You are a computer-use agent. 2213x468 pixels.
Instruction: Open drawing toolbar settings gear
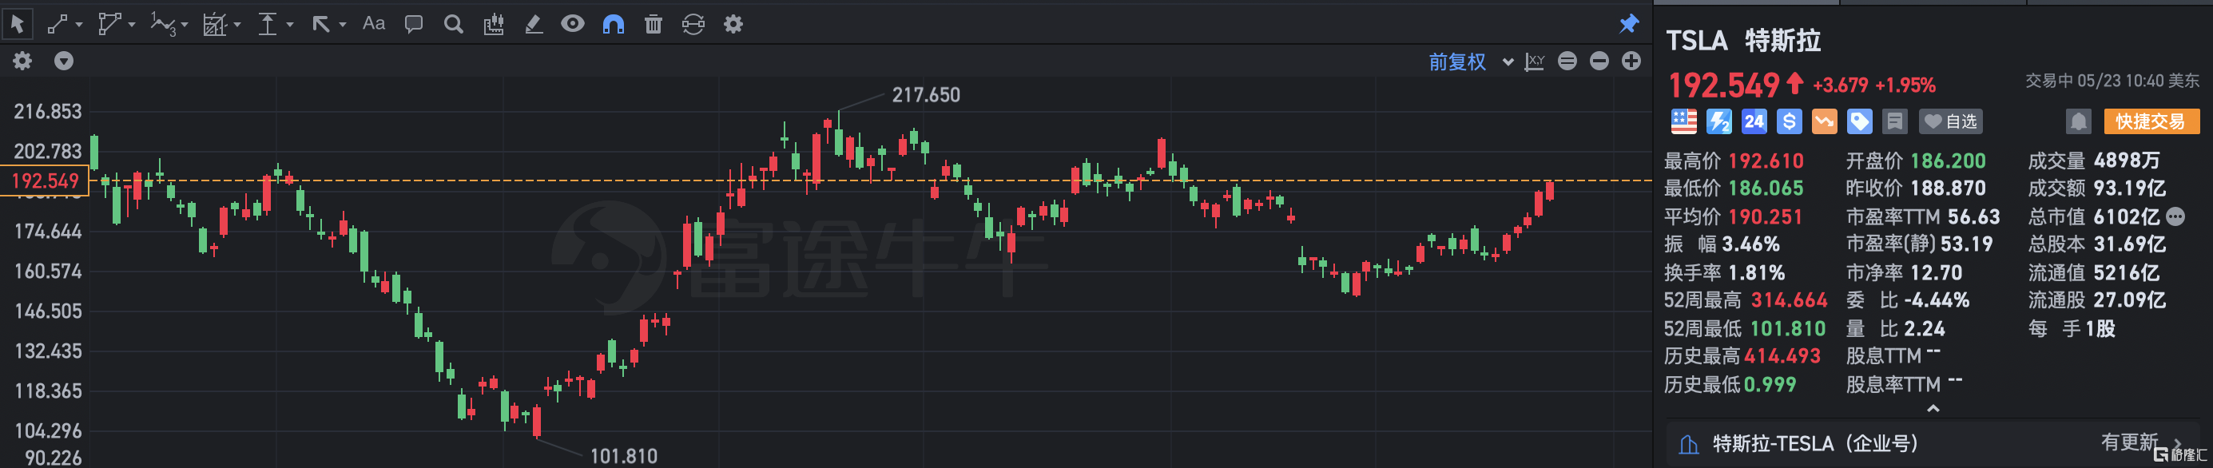click(733, 24)
